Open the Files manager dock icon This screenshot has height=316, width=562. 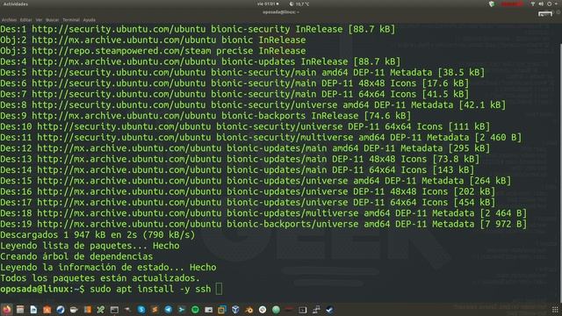20,310
